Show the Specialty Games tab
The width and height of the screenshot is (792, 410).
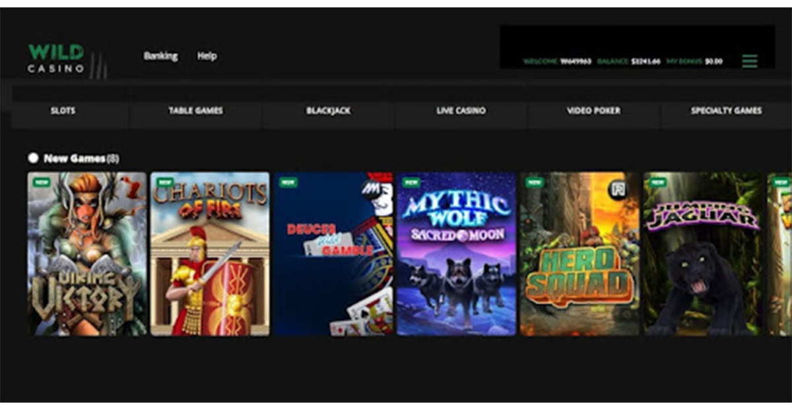click(726, 111)
